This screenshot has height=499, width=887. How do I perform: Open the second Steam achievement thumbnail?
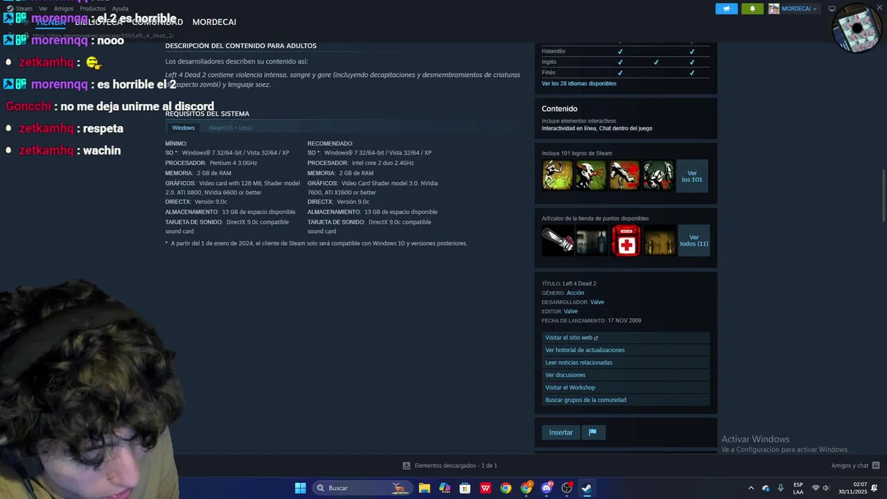coord(591,175)
